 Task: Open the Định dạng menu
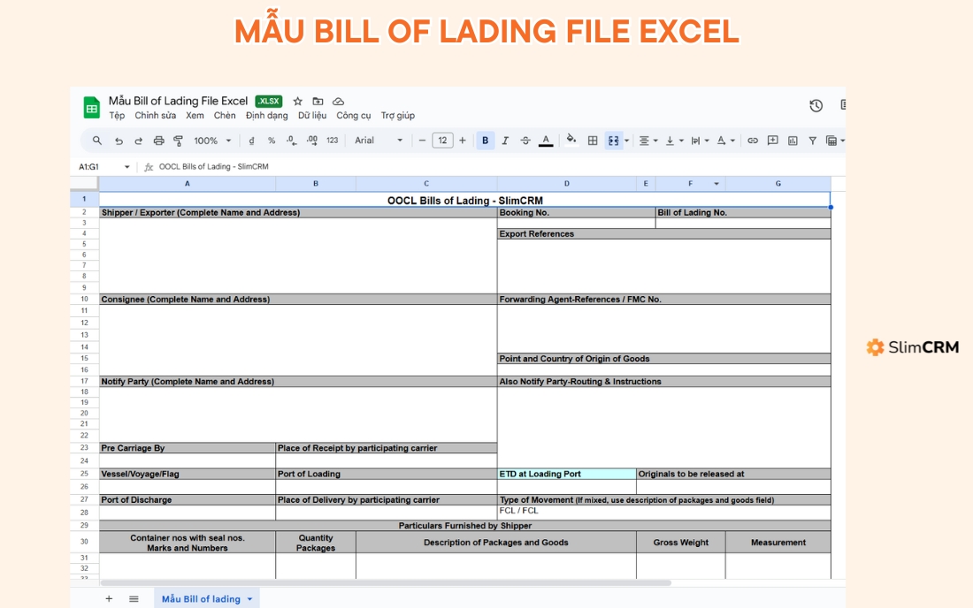267,115
